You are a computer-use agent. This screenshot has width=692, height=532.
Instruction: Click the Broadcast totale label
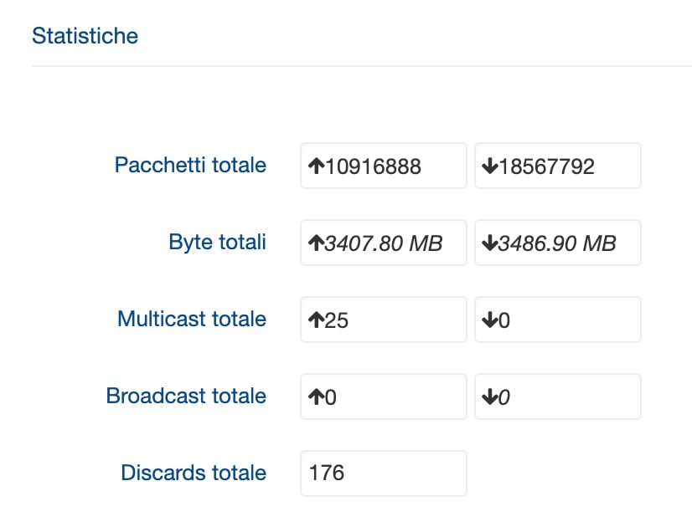[186, 396]
